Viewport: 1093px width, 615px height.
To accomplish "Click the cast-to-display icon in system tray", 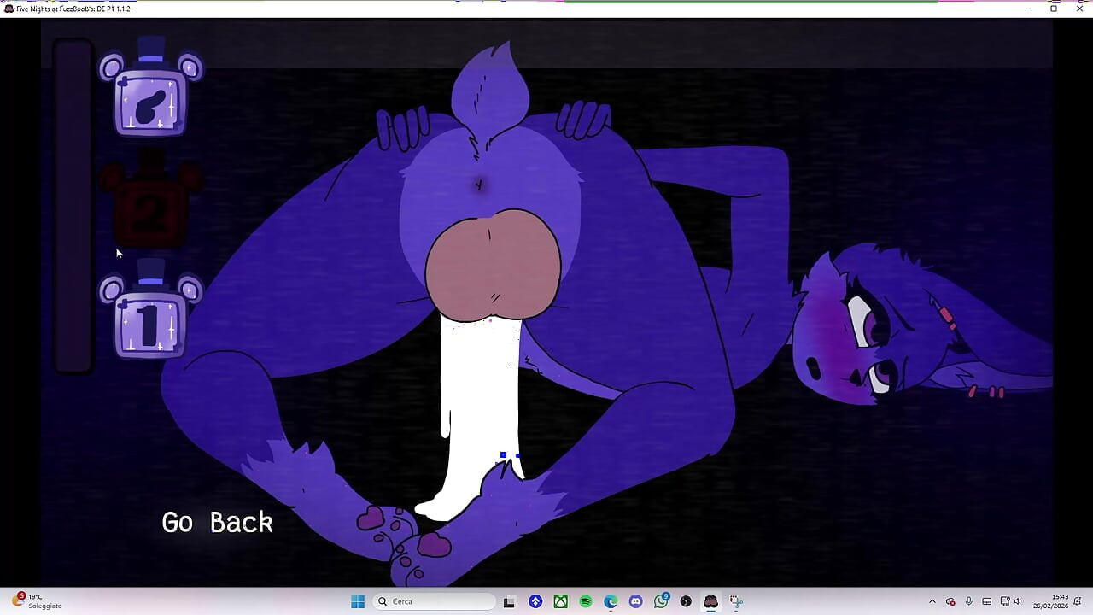I will [x=1005, y=600].
